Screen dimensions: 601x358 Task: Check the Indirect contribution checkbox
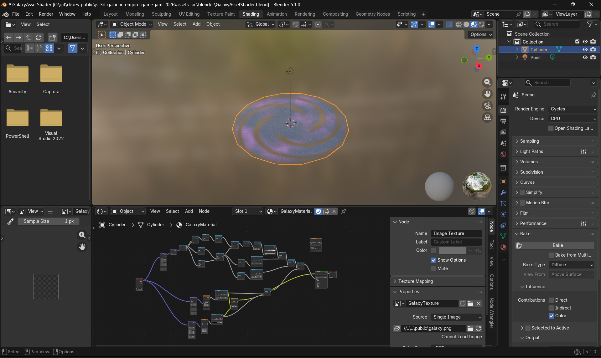(x=551, y=308)
